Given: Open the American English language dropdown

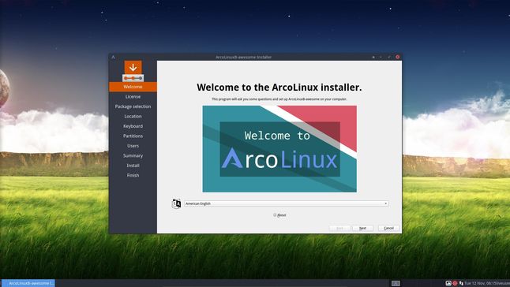Looking at the screenshot, I should pos(287,203).
